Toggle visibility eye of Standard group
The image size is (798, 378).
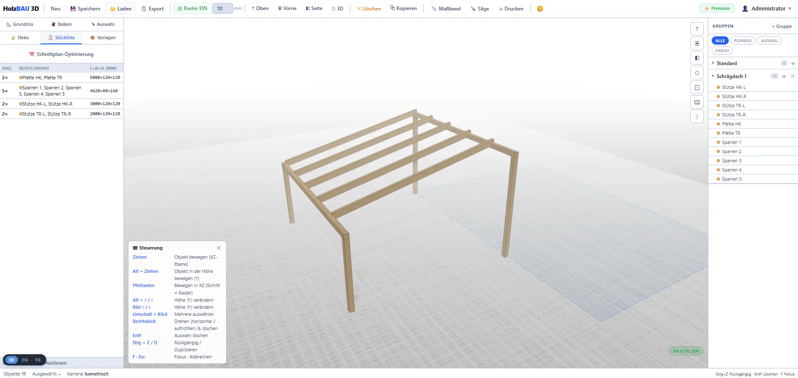pos(793,63)
